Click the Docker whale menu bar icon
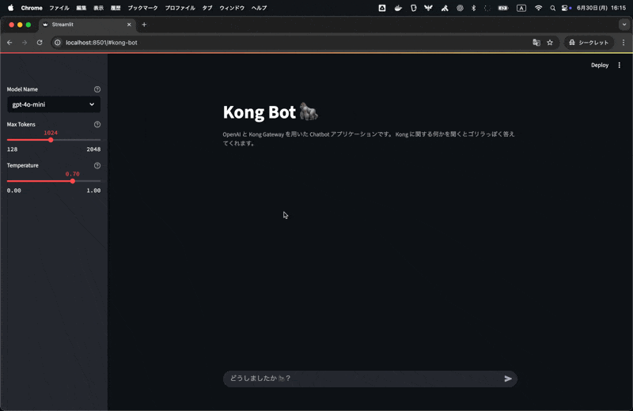This screenshot has width=633, height=411. click(398, 8)
